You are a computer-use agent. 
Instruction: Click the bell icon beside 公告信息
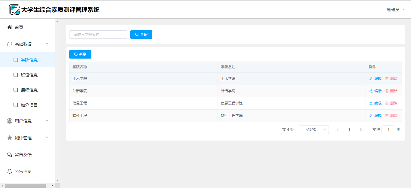tap(10, 171)
